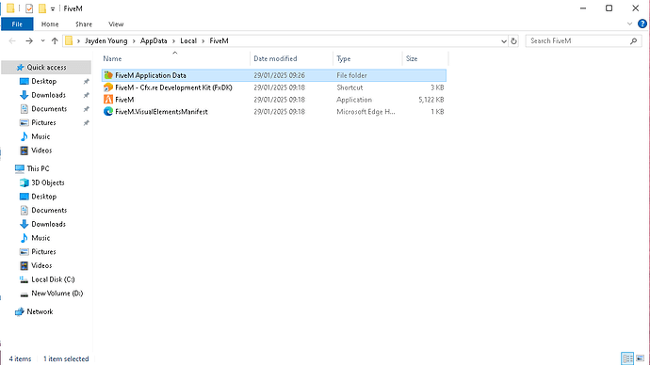Click Downloads arrow icon under Quick access

click(x=24, y=95)
